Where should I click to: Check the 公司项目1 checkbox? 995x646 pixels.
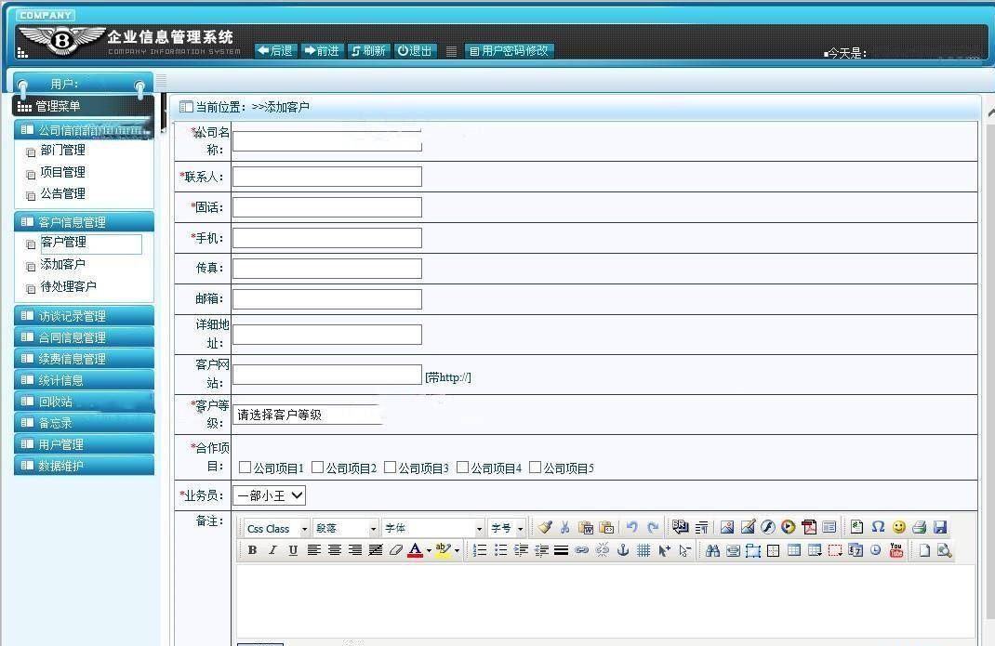coord(245,468)
